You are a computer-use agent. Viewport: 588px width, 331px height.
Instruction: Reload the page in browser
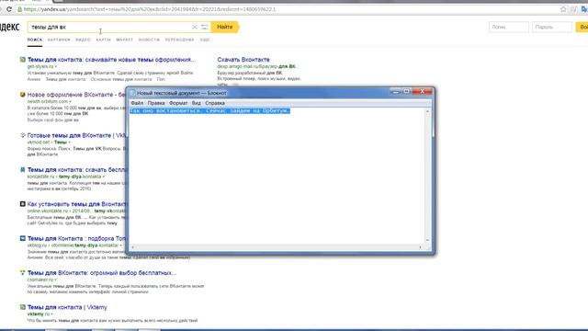[8, 9]
